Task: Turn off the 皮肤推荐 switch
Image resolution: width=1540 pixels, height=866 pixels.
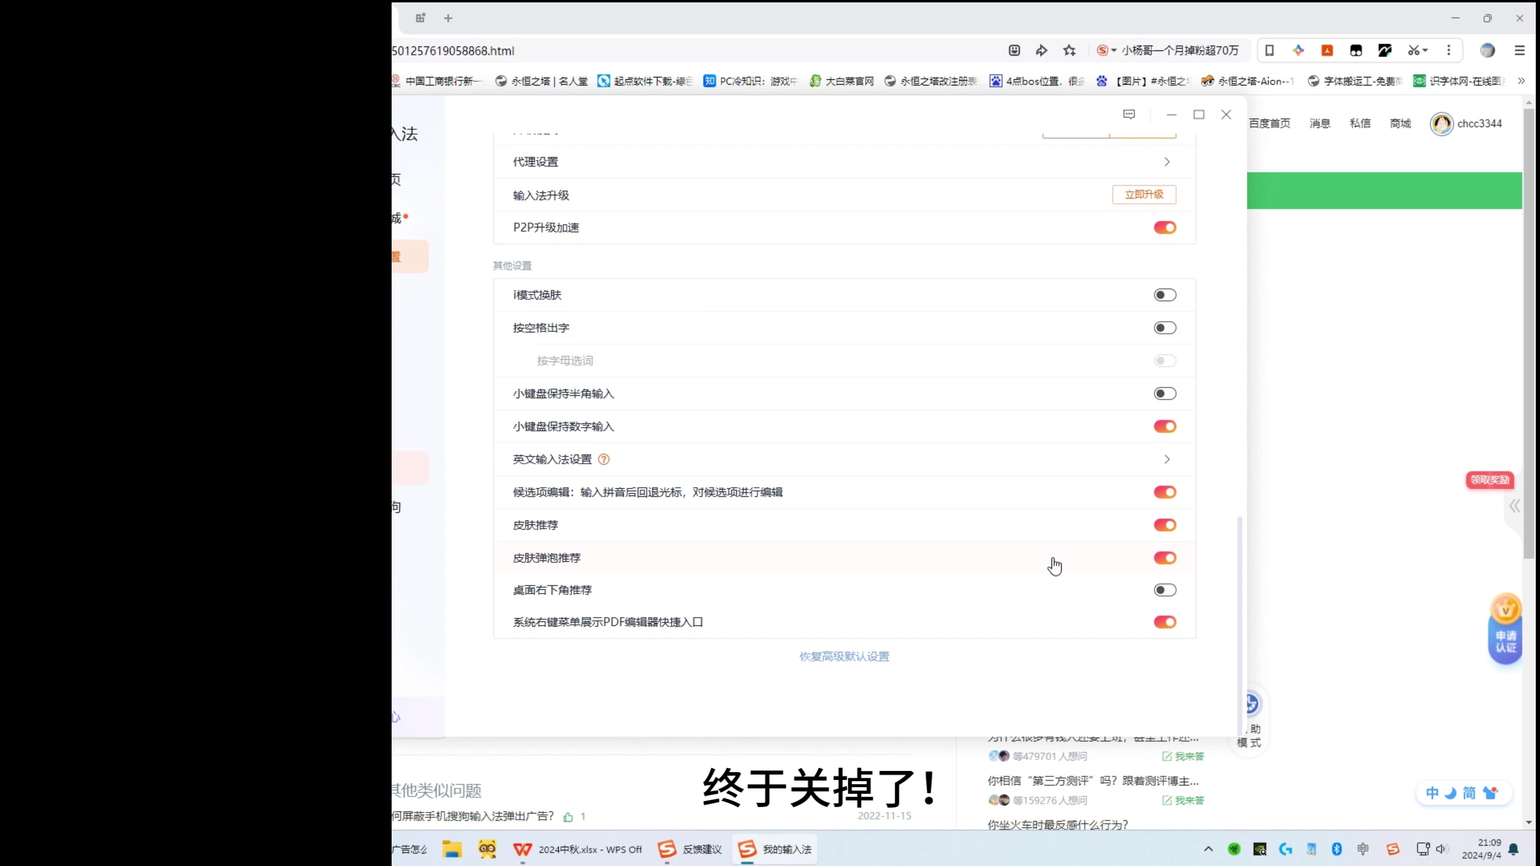Action: 1165,525
